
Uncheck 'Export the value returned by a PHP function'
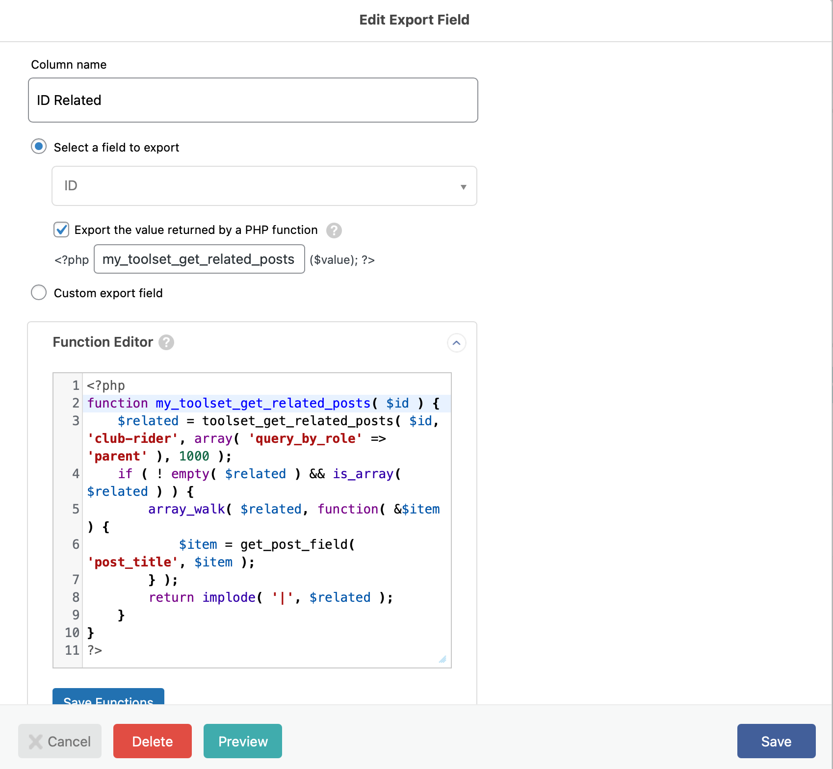click(x=61, y=230)
